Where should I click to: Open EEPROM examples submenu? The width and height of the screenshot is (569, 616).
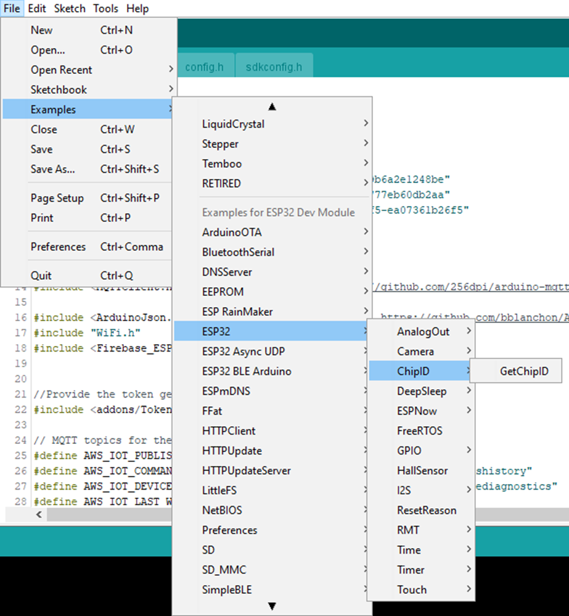tap(272, 292)
